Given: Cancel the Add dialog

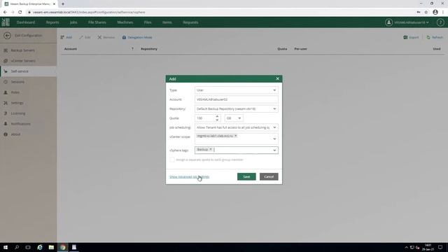Looking at the screenshot, I should click(x=269, y=176).
